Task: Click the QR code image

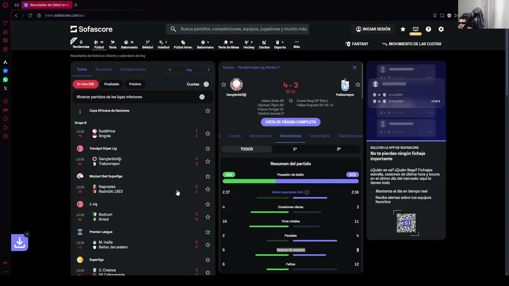Action: (x=406, y=223)
